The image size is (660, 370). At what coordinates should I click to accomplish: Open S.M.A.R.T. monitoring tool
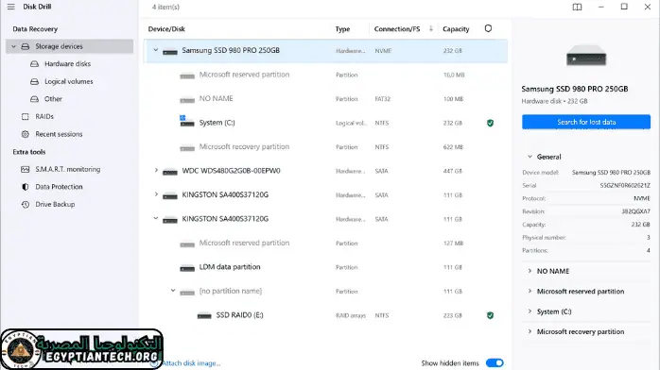tap(68, 169)
